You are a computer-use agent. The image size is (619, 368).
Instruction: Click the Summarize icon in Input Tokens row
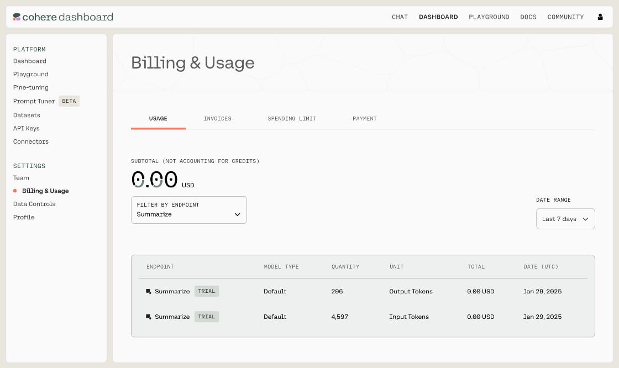(149, 317)
